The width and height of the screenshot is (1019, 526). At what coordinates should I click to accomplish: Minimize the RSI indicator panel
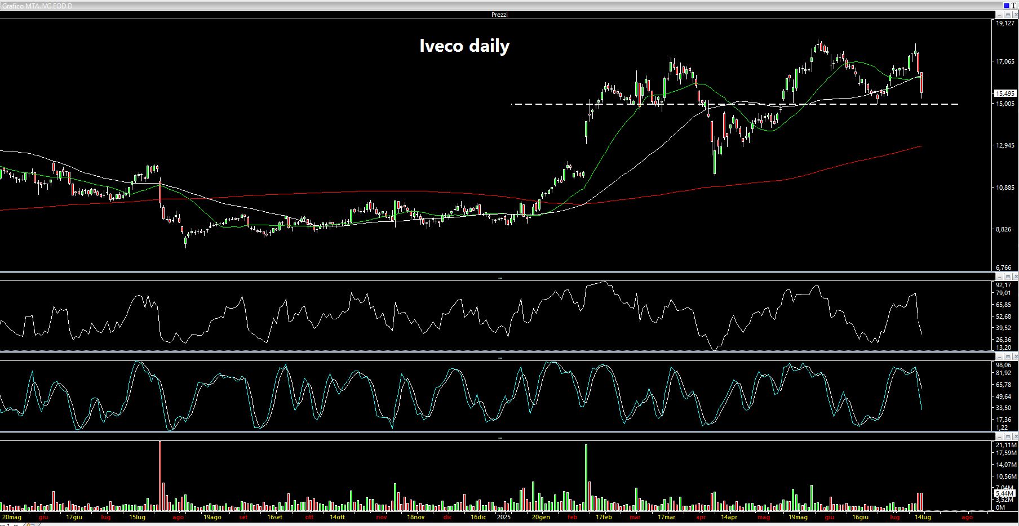[999, 277]
